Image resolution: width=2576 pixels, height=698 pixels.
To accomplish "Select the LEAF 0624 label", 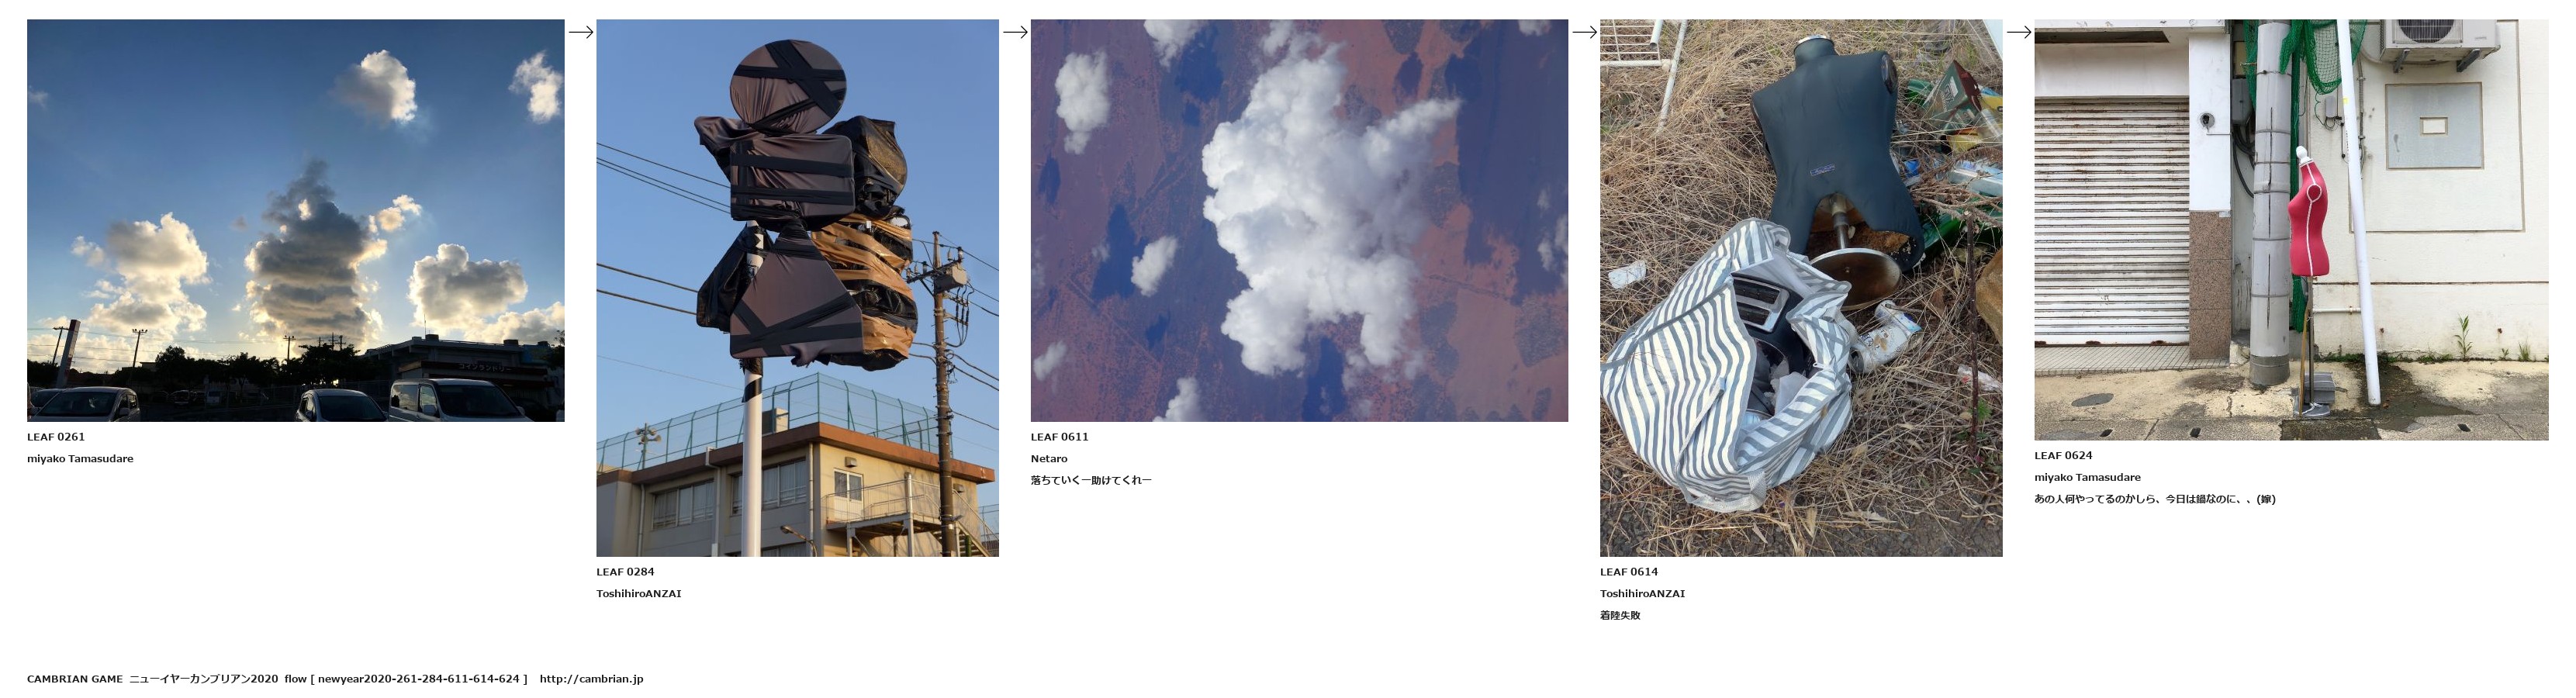I will pos(2063,456).
